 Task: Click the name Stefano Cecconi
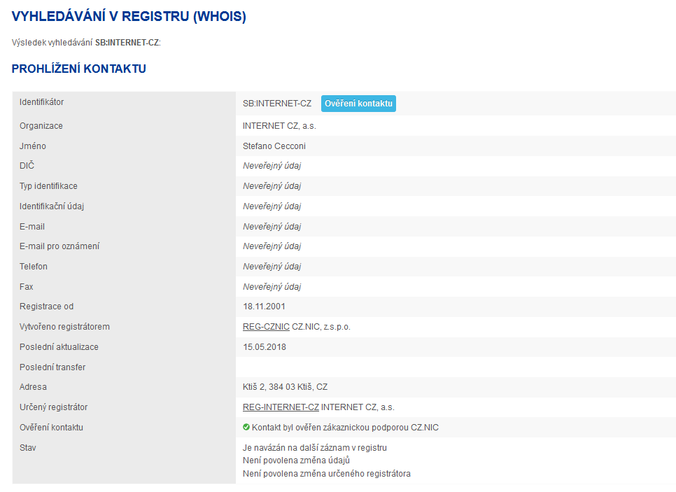point(274,146)
